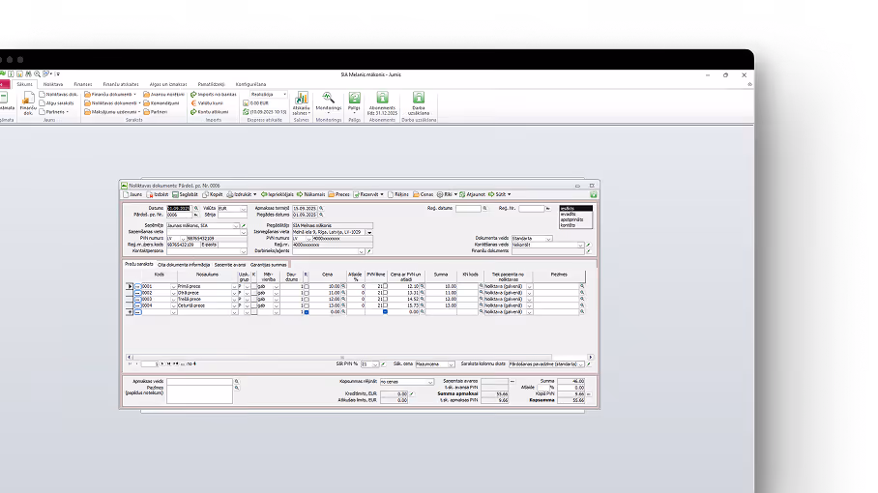
Task: Click Noliktavas dok. in Jauns group
Action: (x=59, y=95)
